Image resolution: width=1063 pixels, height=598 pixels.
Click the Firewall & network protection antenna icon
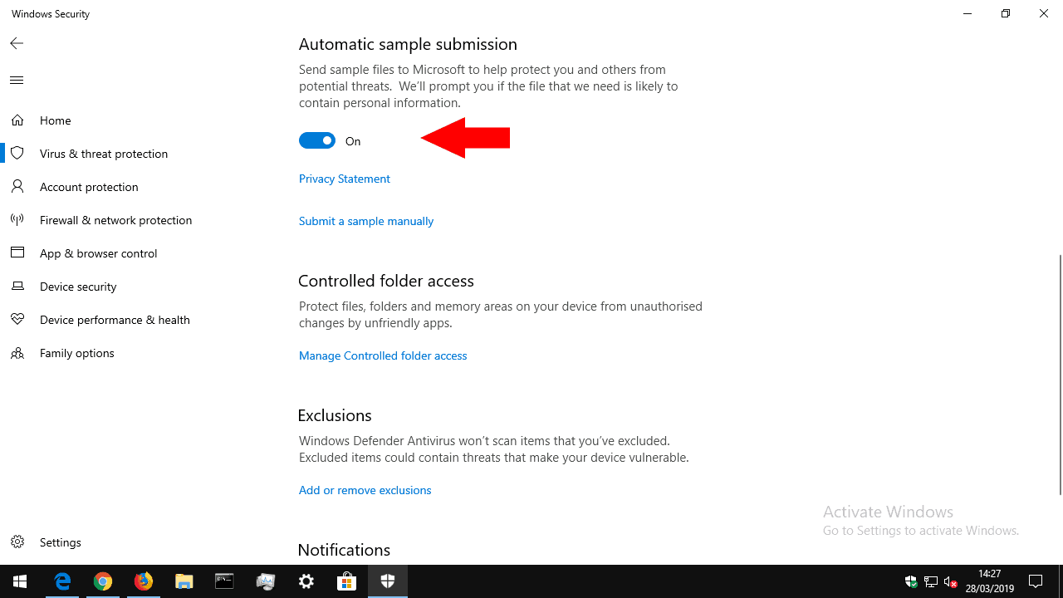[x=17, y=220]
